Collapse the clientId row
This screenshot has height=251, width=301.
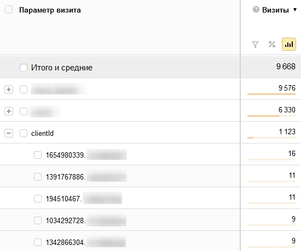coord(9,133)
